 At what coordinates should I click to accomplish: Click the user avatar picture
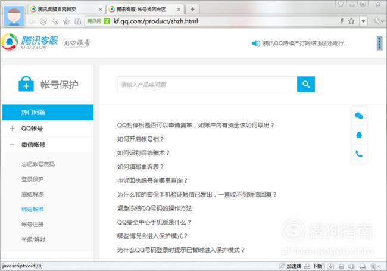[14, 16]
